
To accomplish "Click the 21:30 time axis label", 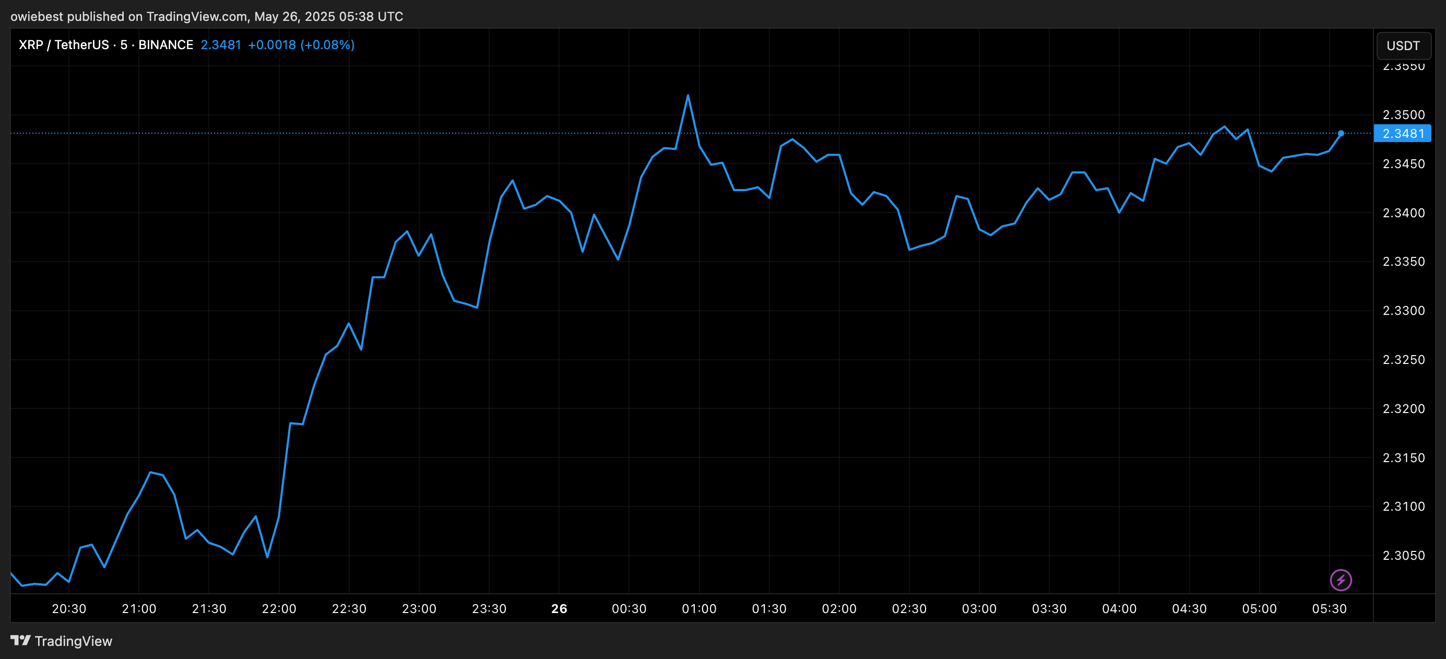I will [209, 609].
